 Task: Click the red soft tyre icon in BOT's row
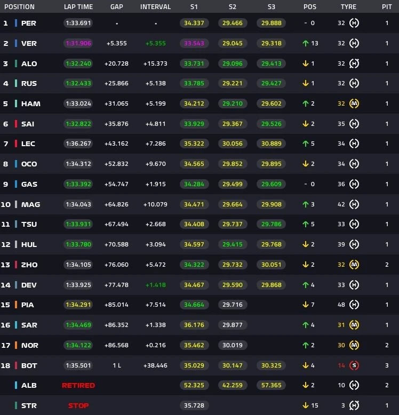click(354, 365)
